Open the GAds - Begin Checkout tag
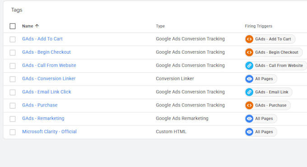The width and height of the screenshot is (307, 167). [47, 52]
